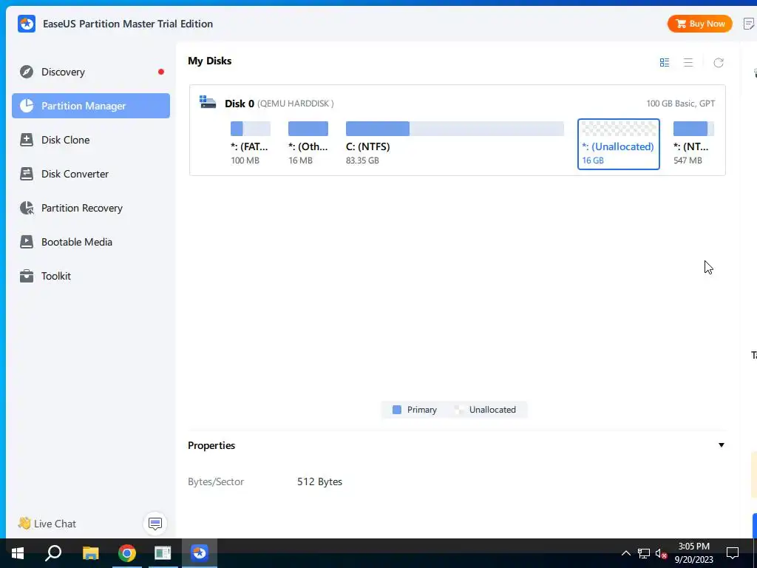Open the third taskbar app icon
757x568 pixels.
pyautogui.click(x=163, y=553)
